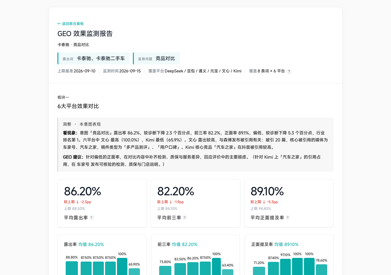Click the 前三率 chart 63.40% bar
The image size is (391, 275).
pos(228,272)
